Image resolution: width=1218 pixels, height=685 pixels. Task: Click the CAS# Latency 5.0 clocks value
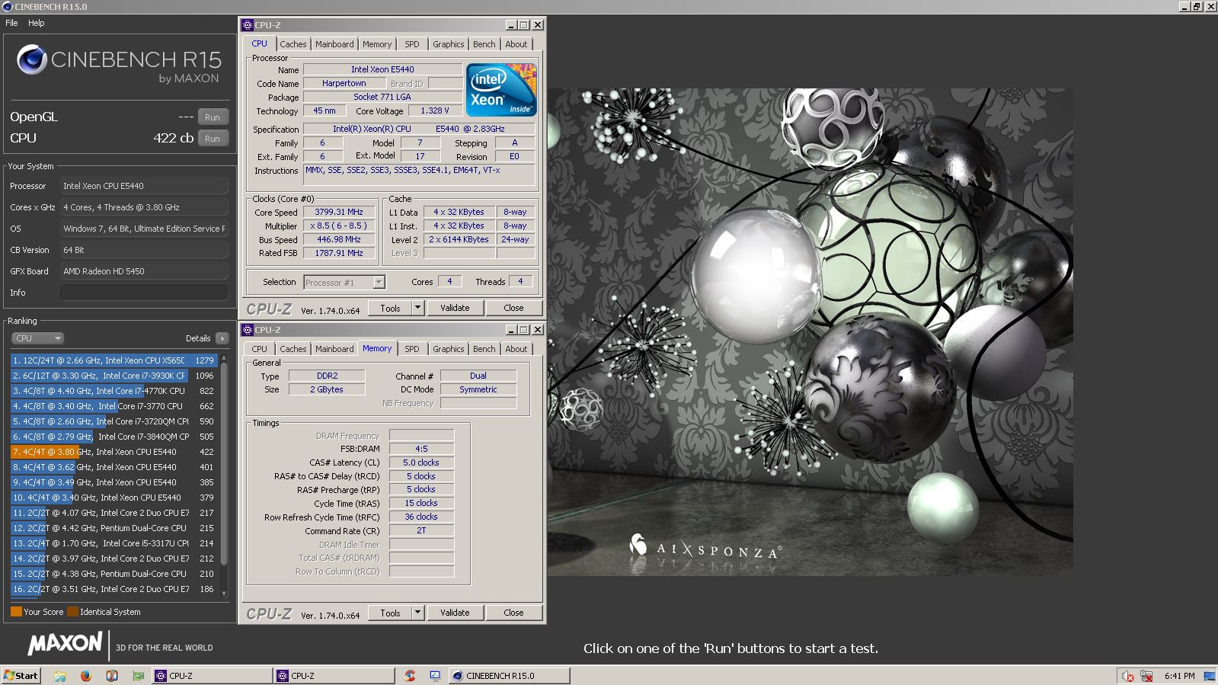point(421,463)
